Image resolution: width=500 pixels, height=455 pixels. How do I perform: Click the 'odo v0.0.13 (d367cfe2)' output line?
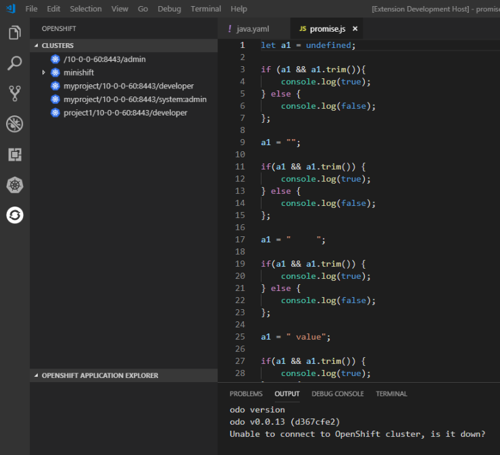point(284,422)
